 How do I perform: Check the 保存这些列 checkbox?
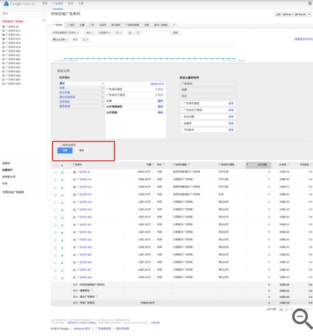pyautogui.click(x=60, y=145)
